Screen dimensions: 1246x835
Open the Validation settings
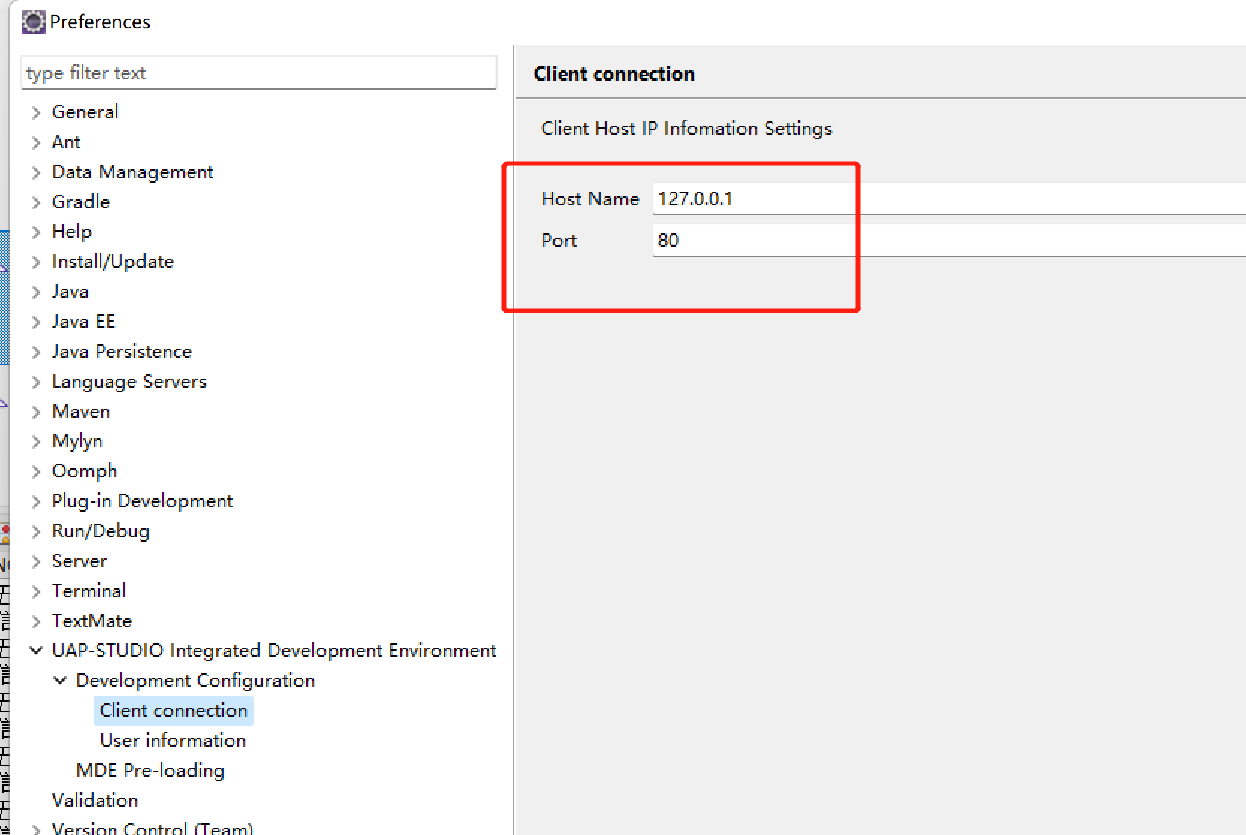coord(95,800)
